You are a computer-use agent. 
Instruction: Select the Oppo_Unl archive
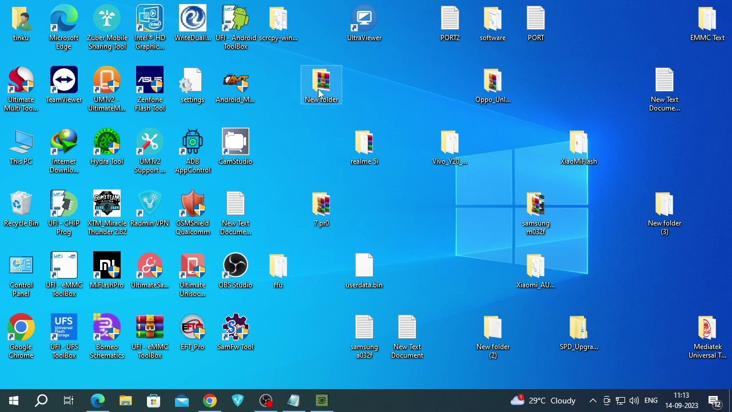[x=493, y=86]
